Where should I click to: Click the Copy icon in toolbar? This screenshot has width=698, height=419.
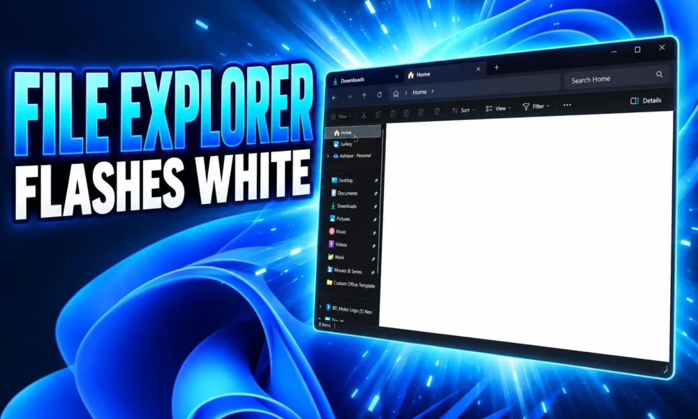[x=378, y=115]
